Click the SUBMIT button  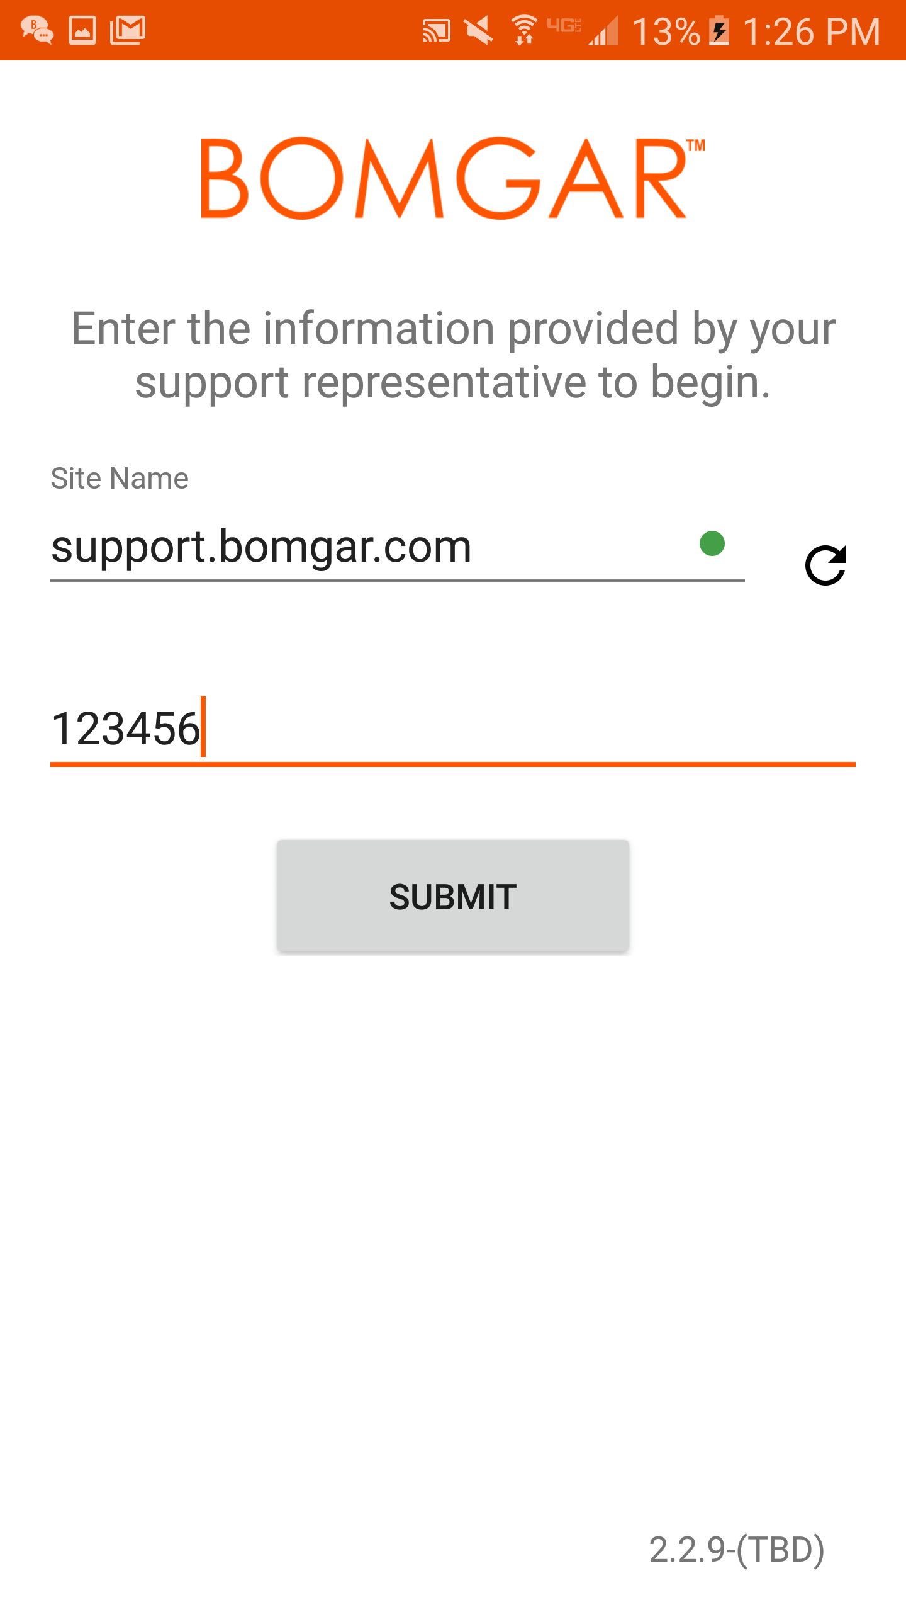pos(453,895)
